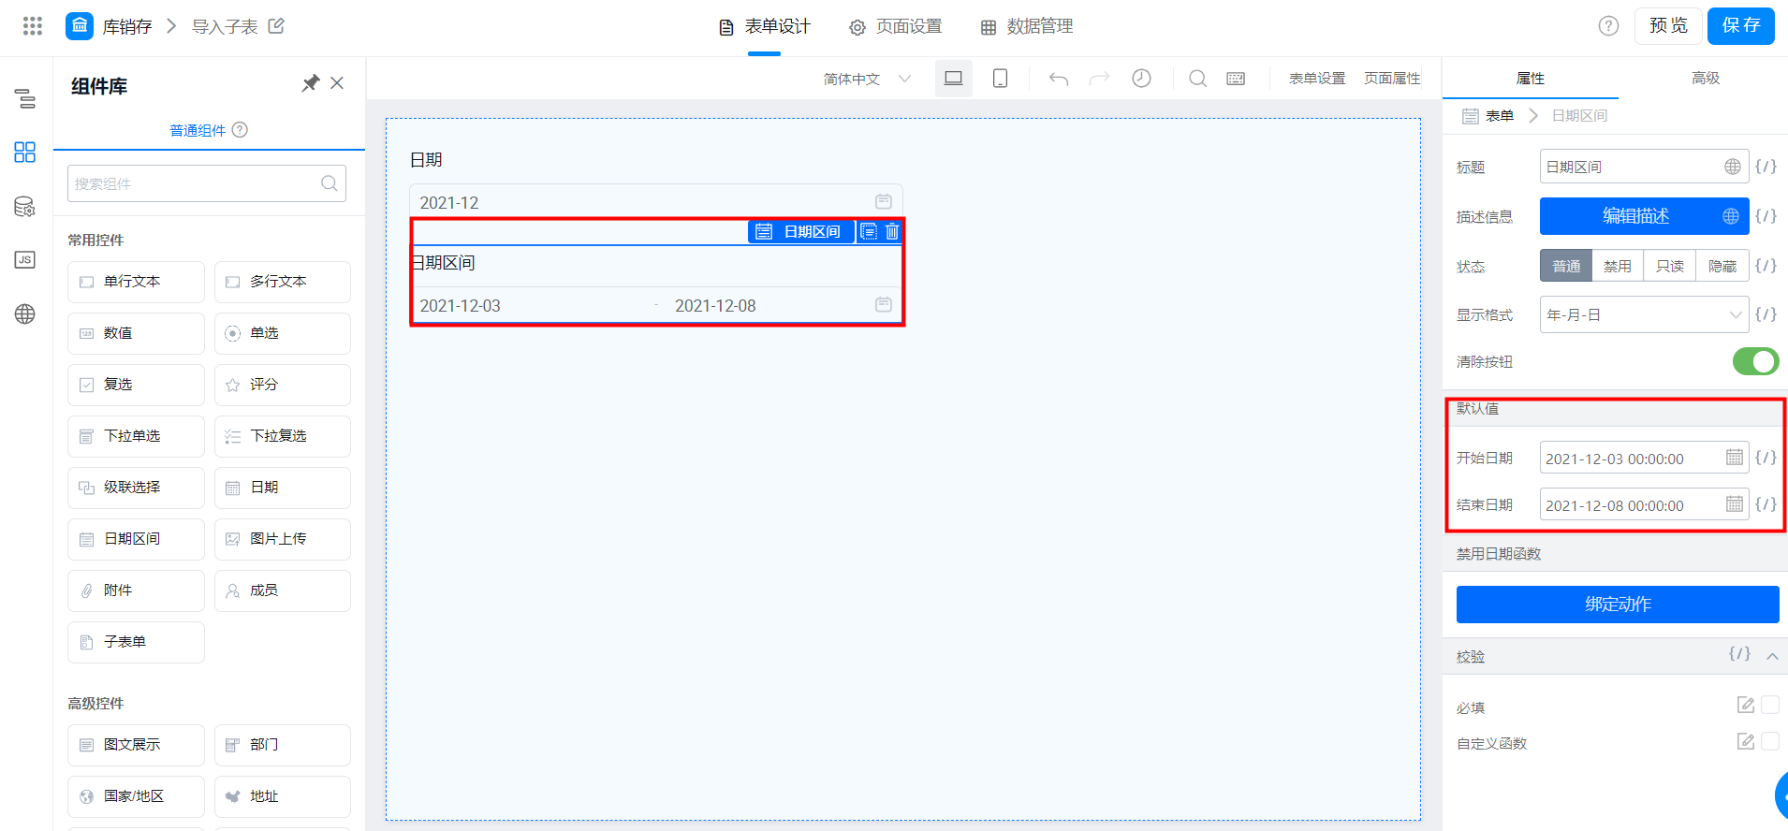Select the 普通组件 tab

198,130
